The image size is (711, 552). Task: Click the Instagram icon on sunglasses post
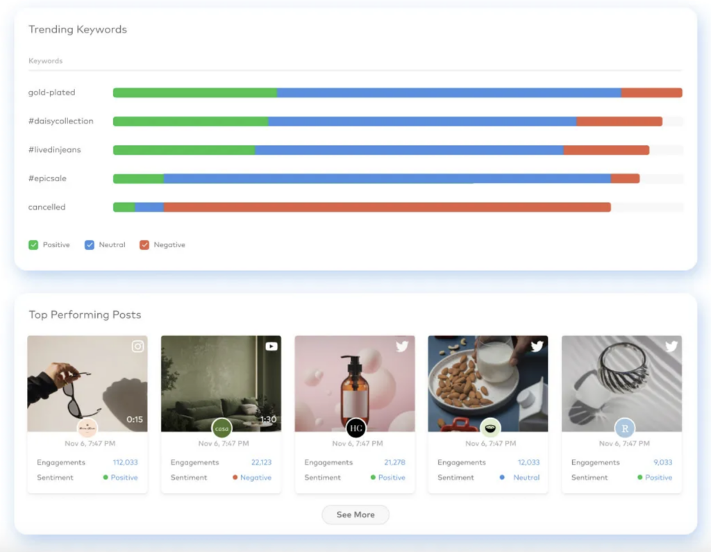(138, 346)
